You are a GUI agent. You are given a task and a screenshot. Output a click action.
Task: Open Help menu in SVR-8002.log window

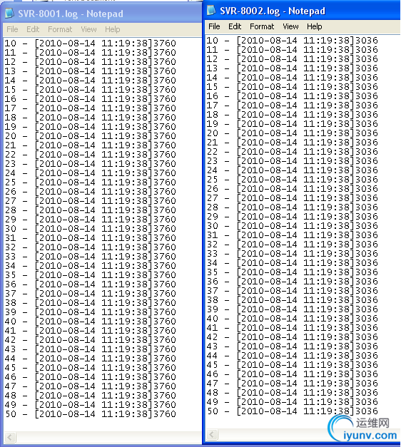314,26
